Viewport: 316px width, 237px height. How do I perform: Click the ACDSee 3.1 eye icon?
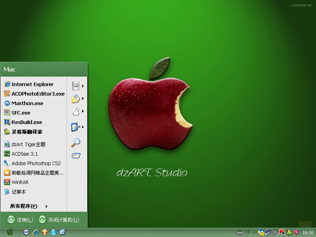(x=7, y=154)
